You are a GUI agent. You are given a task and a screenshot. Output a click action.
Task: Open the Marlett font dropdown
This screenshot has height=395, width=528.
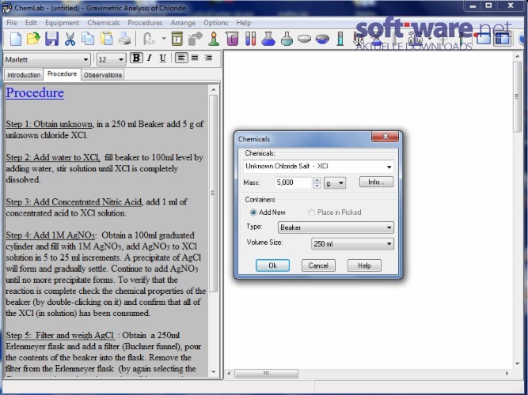85,60
